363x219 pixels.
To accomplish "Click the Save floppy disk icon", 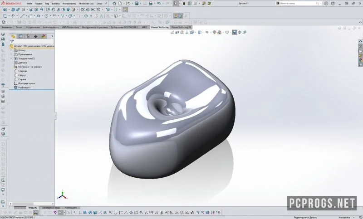I will 137,4.
